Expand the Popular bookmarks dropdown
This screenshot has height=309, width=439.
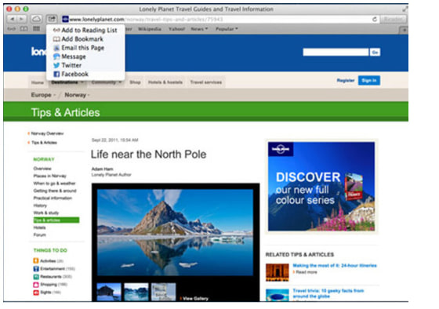(x=227, y=29)
